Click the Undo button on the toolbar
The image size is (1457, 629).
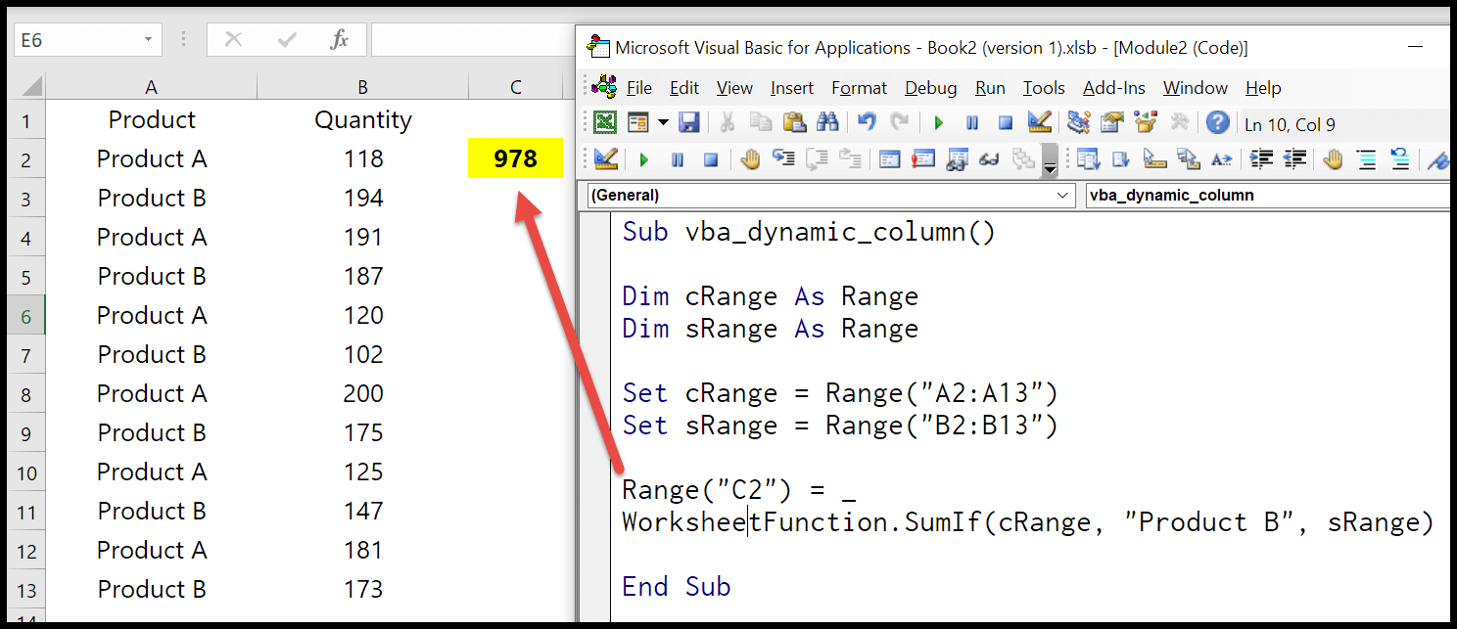click(x=869, y=121)
